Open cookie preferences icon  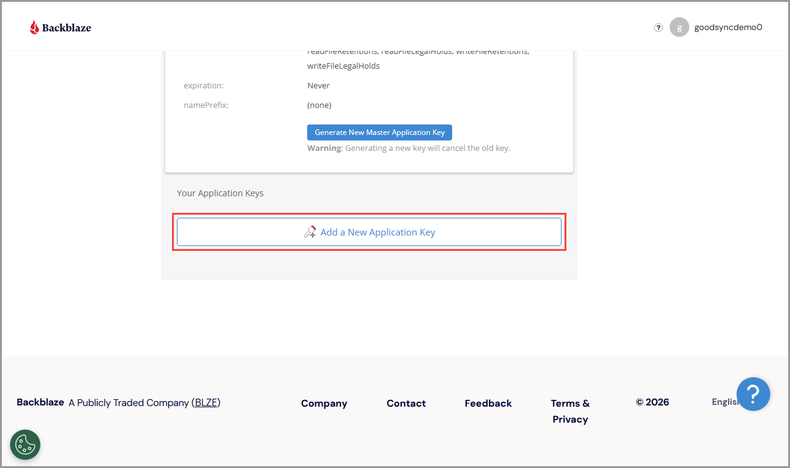pos(25,445)
